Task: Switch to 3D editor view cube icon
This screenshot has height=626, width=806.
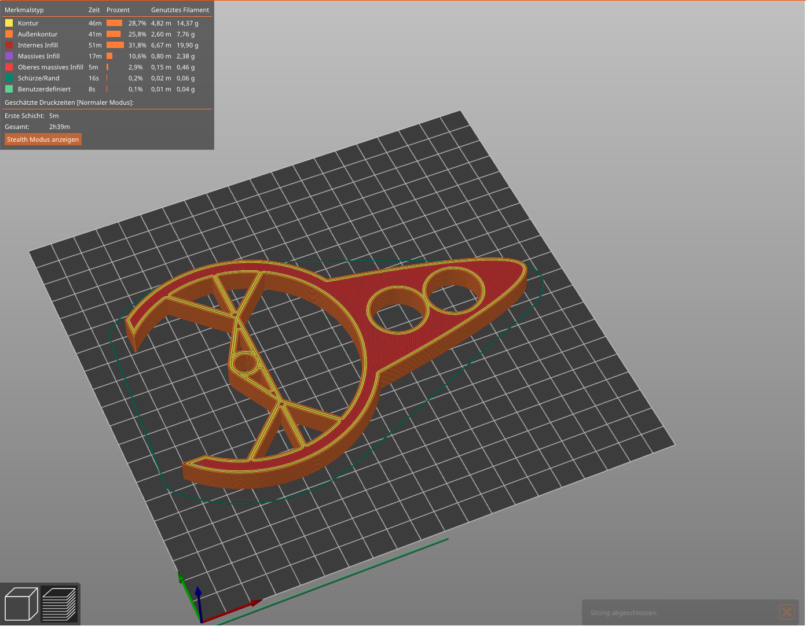Action: (21, 603)
